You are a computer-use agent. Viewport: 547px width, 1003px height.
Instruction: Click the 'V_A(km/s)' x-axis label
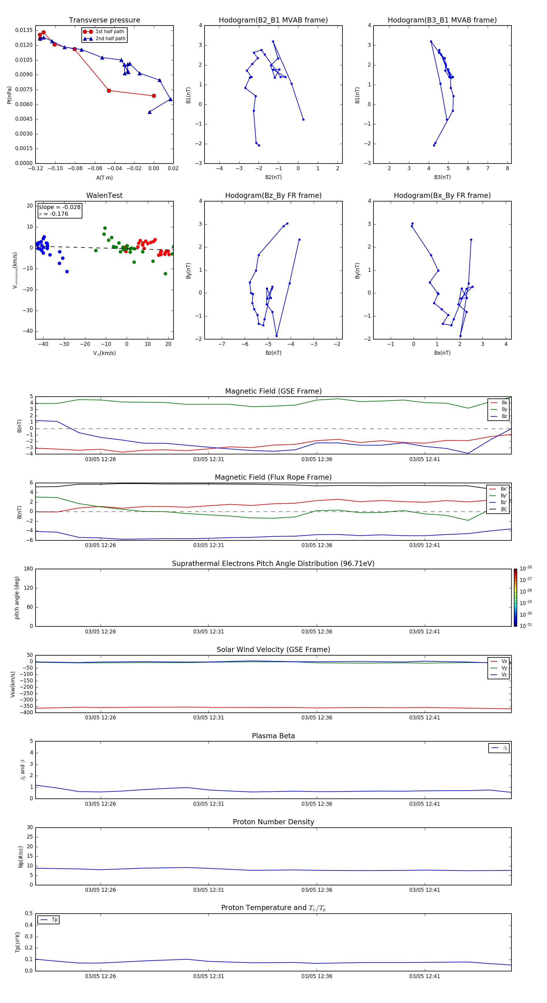104,353
